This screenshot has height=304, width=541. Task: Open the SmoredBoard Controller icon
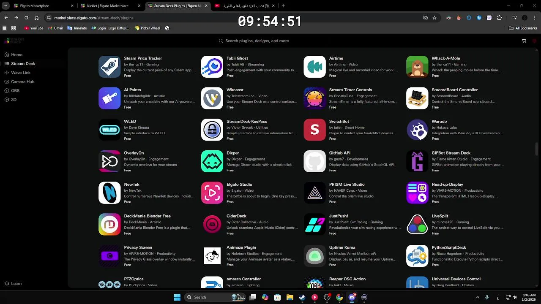click(417, 98)
